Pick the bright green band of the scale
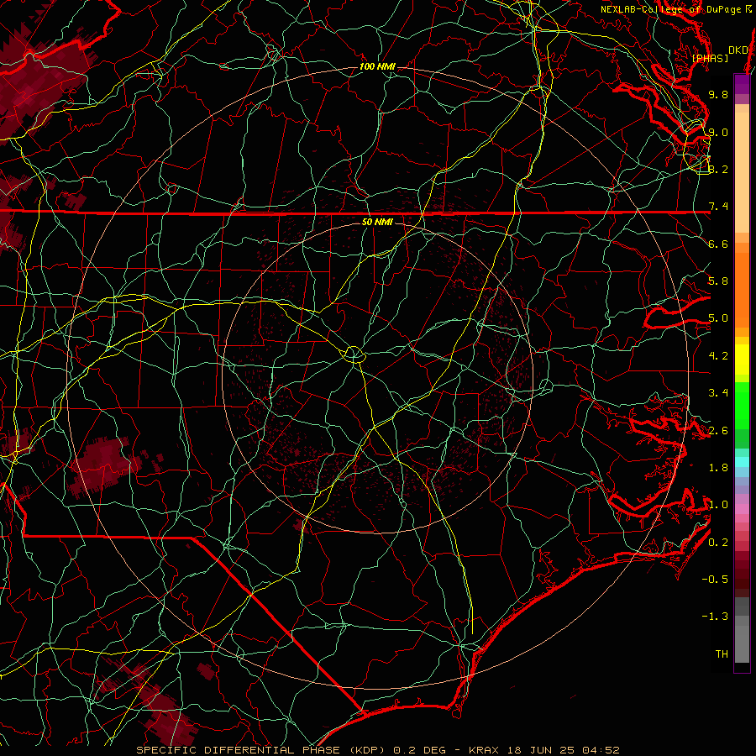This screenshot has height=756, width=756. (742, 405)
